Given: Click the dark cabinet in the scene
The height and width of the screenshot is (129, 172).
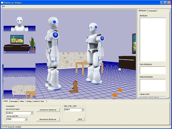Looking at the screenshot, I should pos(127,63).
